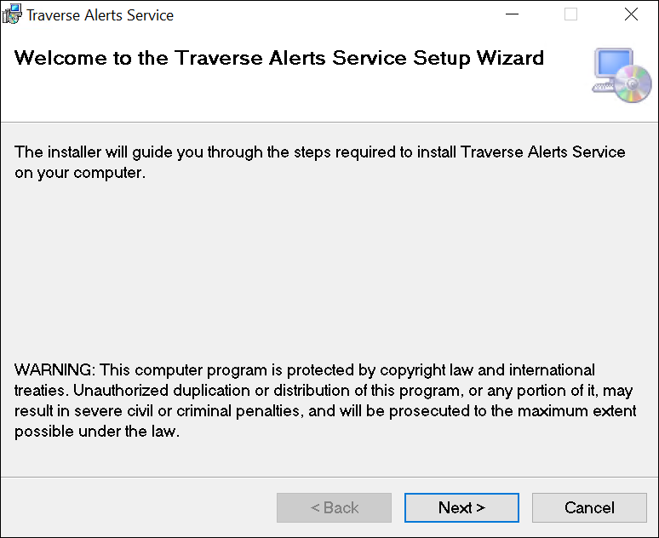Click empty space left of the Back button

click(x=136, y=508)
